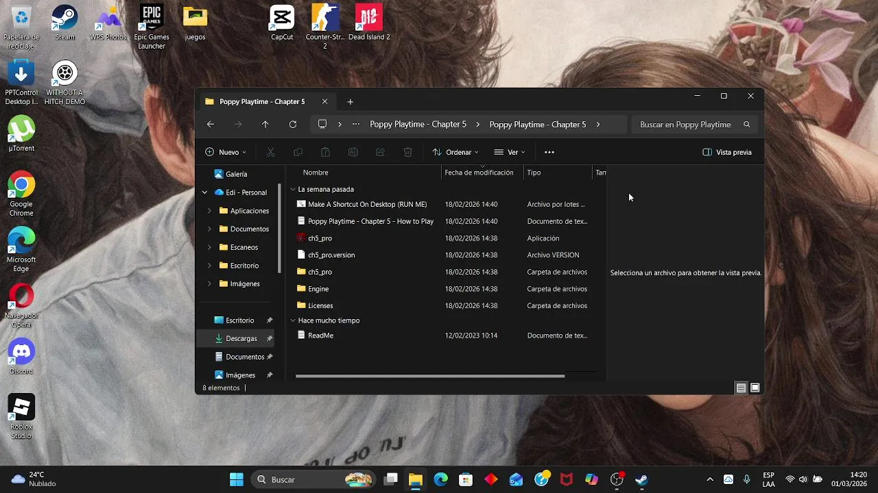Open the Steam desktop shortcut

pyautogui.click(x=65, y=23)
